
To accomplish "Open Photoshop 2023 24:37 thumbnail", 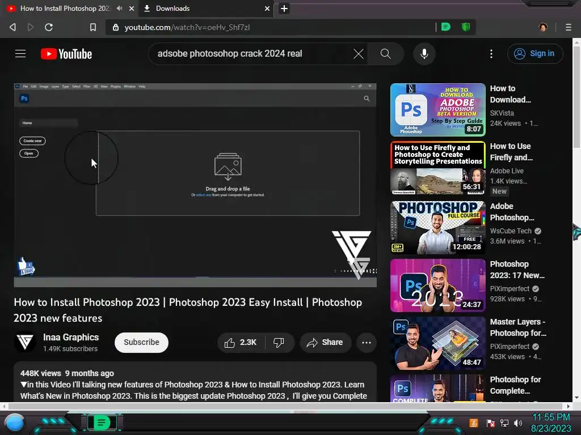I will pyautogui.click(x=437, y=285).
